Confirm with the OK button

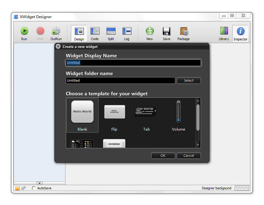pyautogui.click(x=163, y=156)
